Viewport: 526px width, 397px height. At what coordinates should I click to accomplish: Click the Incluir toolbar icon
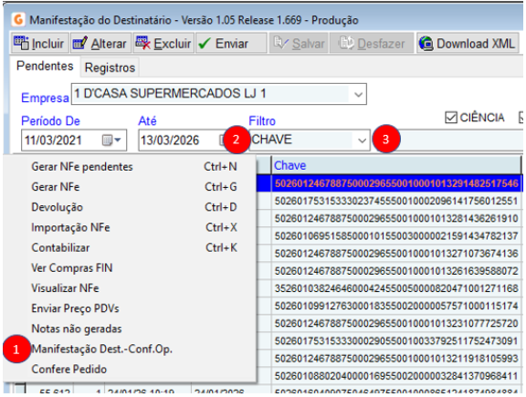[21, 43]
